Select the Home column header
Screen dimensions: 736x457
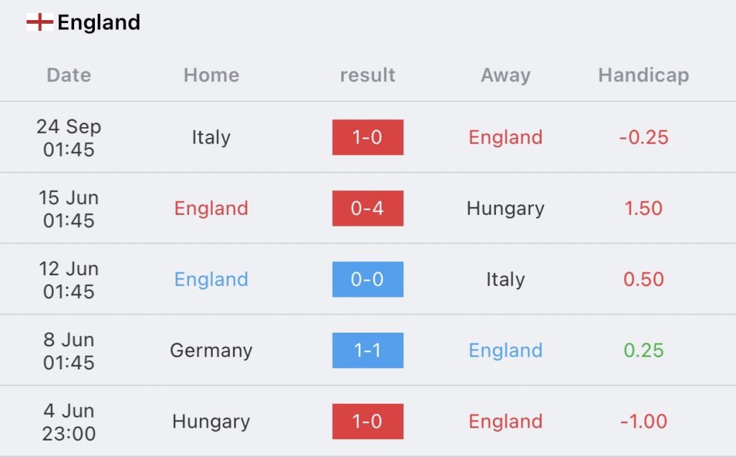coord(211,75)
